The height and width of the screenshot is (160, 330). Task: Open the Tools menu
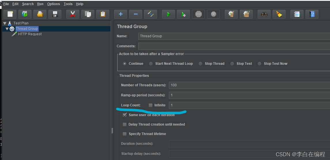(x=68, y=4)
